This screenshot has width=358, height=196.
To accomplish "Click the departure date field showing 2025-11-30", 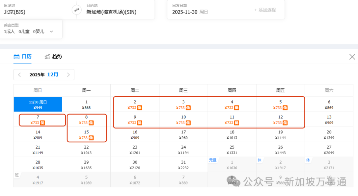I will tap(185, 11).
